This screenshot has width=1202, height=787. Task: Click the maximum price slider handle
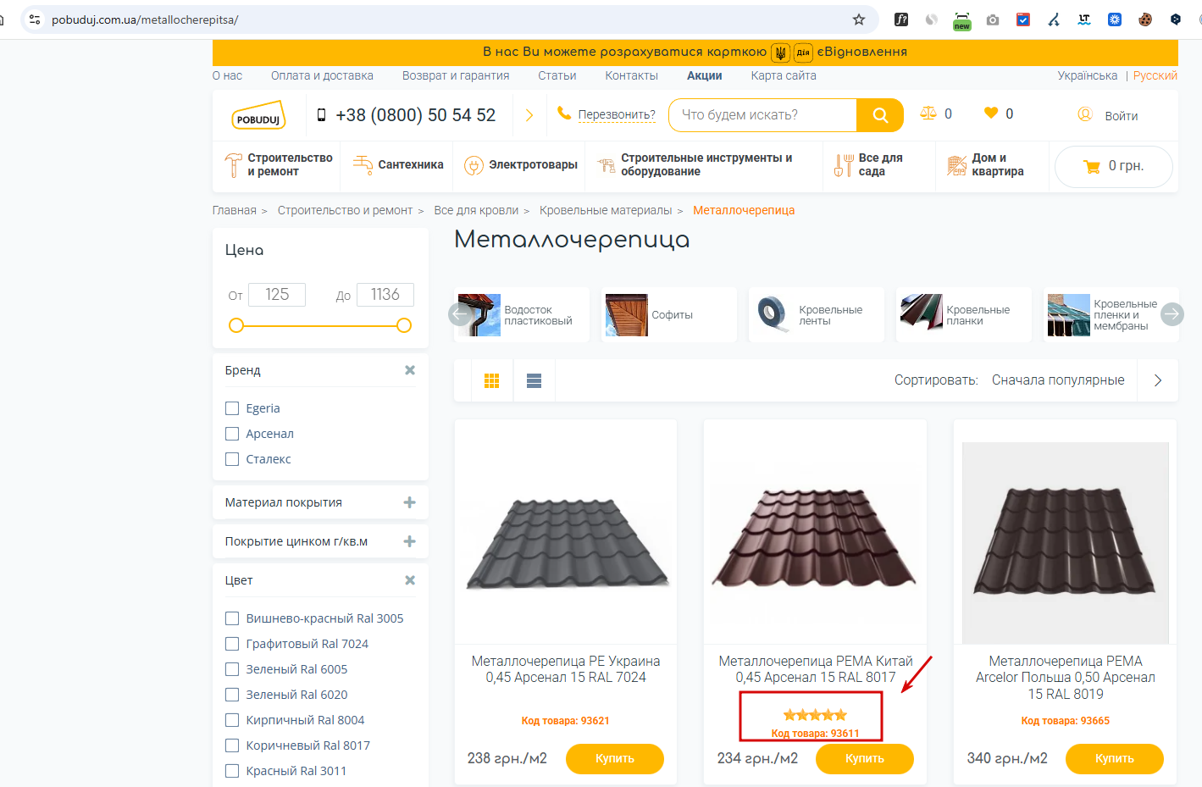click(x=404, y=325)
